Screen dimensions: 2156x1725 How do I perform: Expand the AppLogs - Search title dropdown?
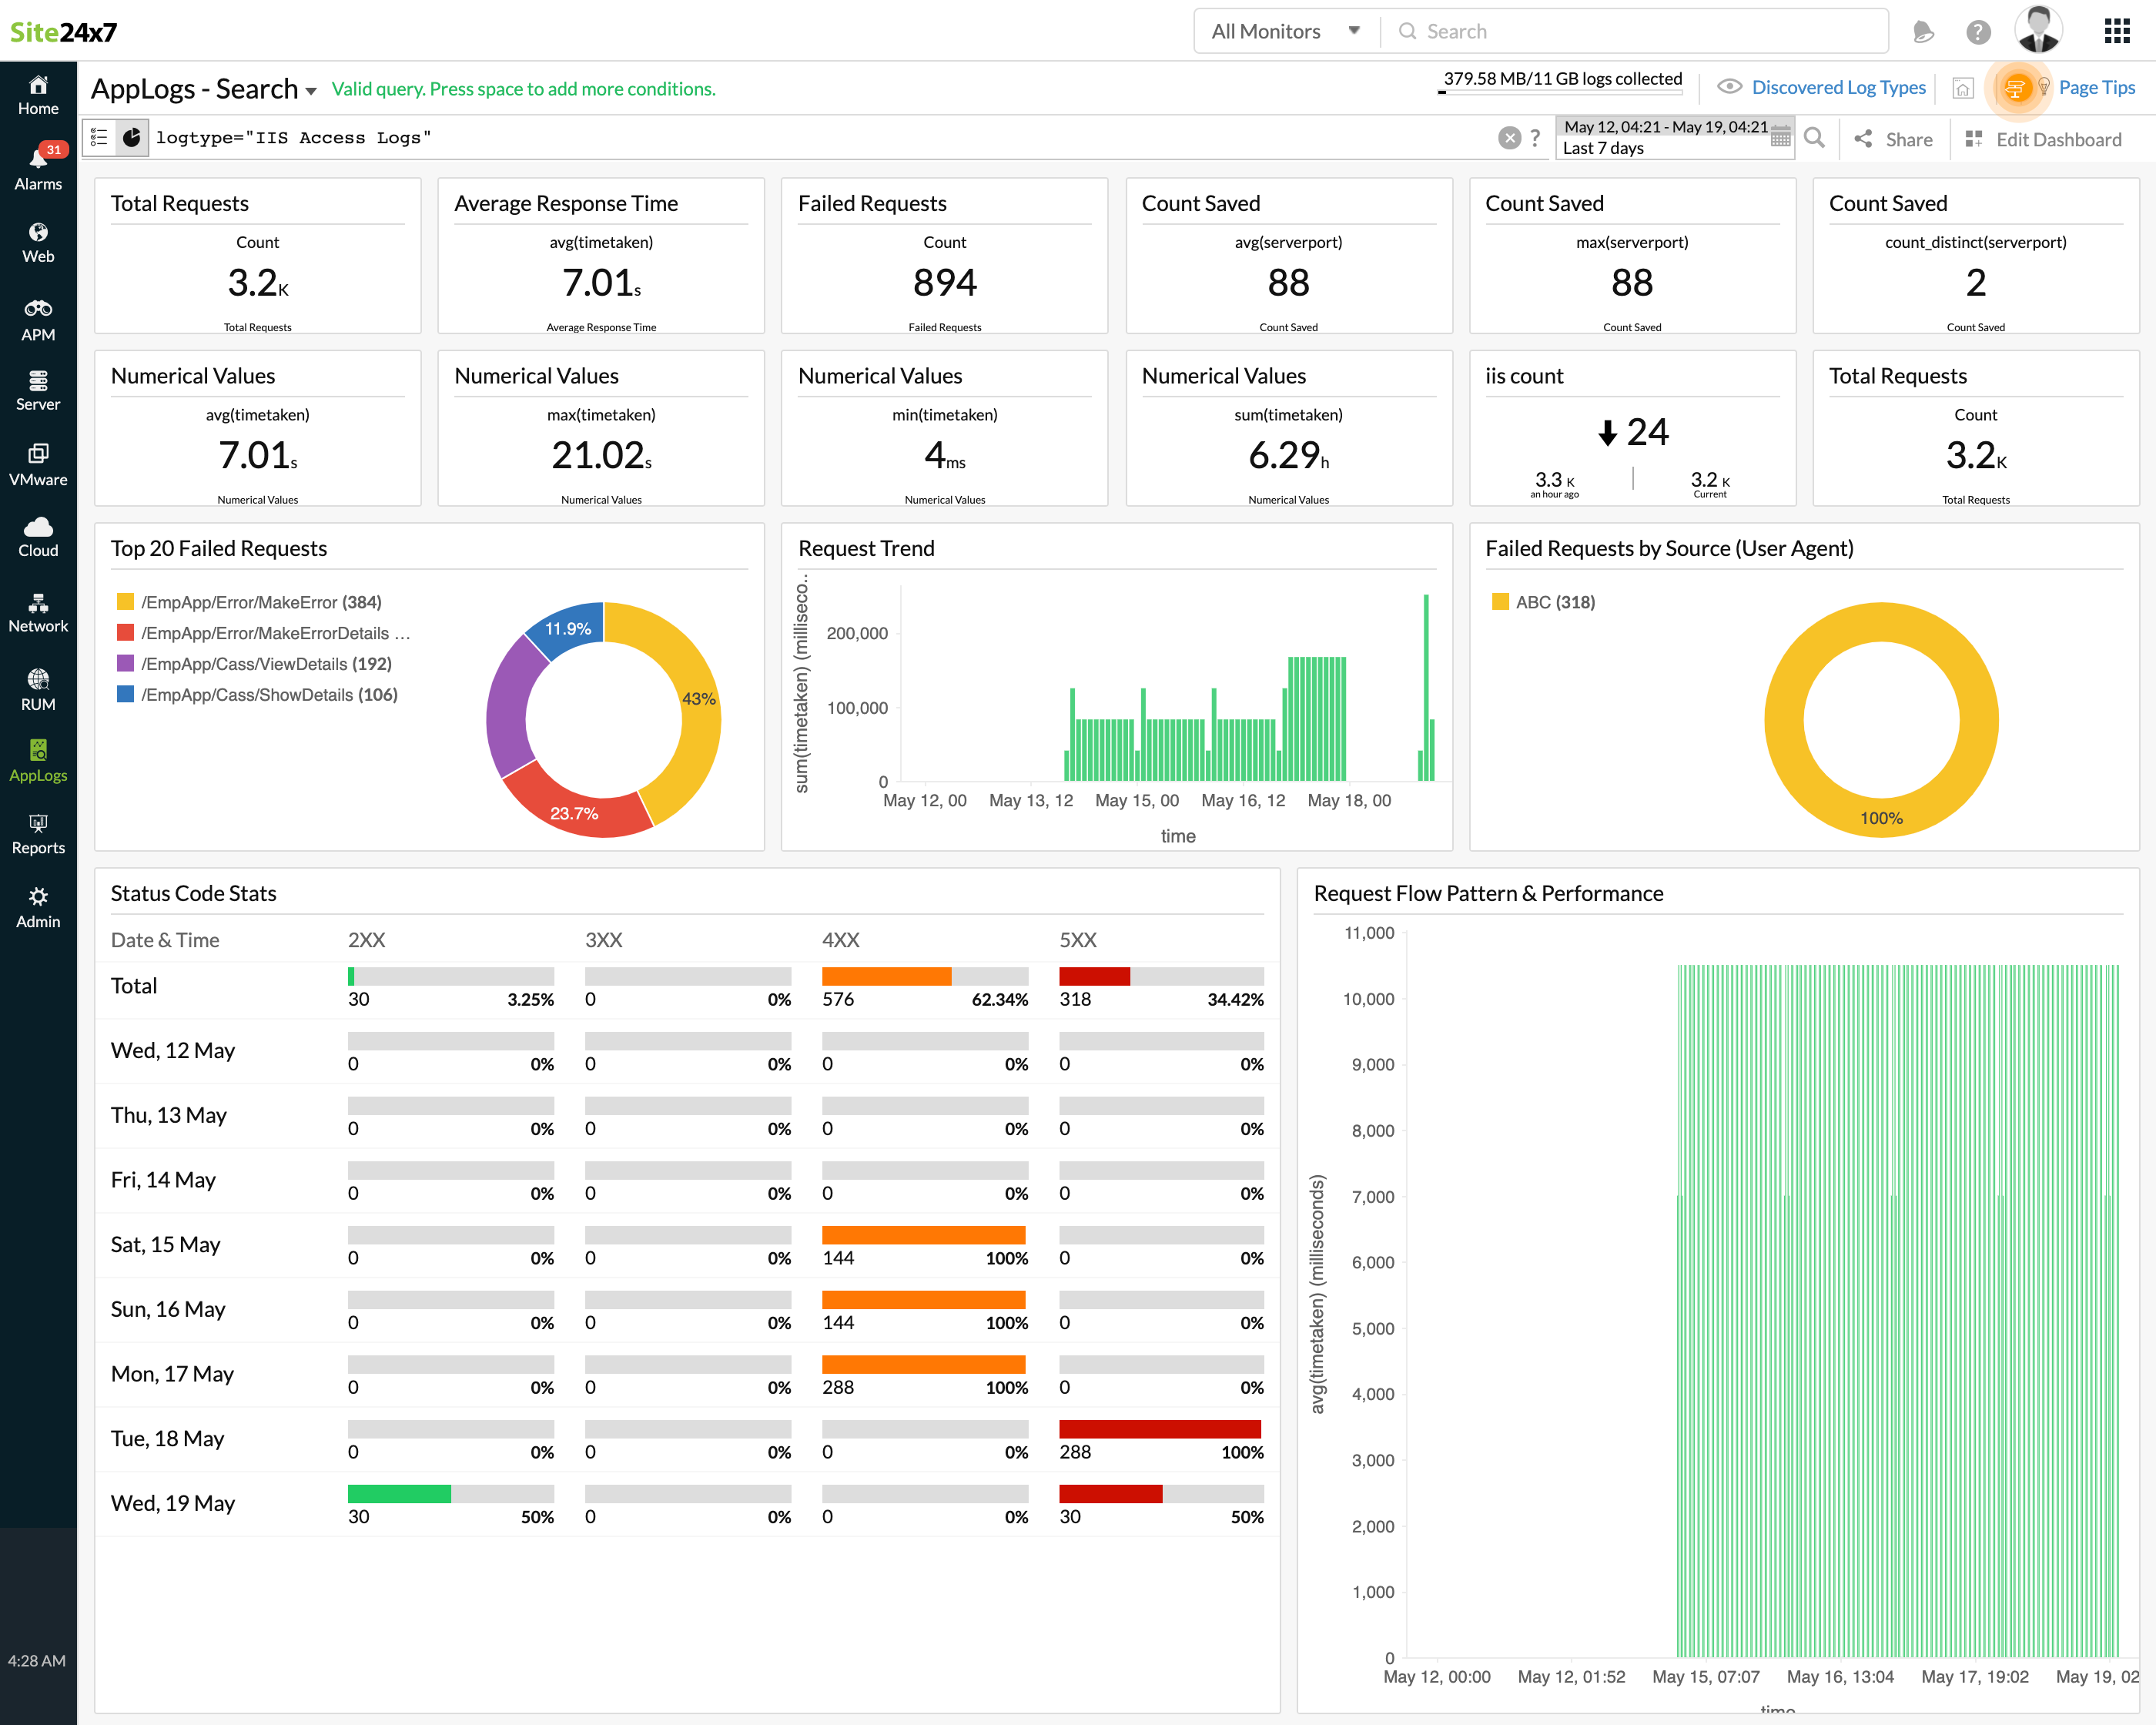tap(311, 90)
